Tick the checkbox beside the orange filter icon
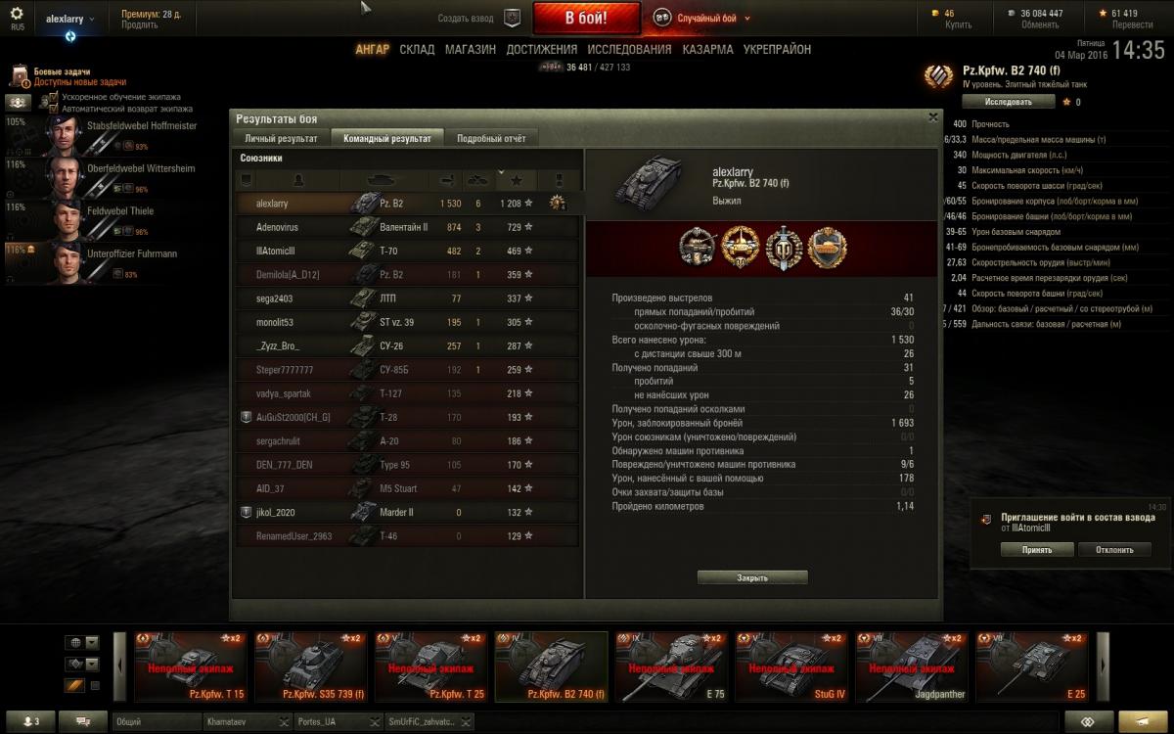This screenshot has width=1174, height=734. pos(95,686)
